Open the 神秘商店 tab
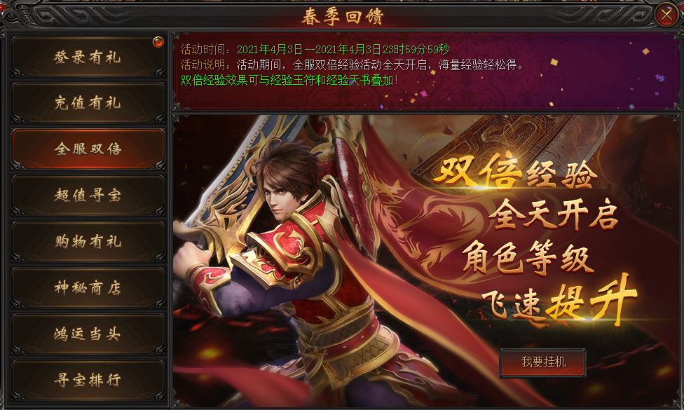Screen dimensions: 684x410 [88, 288]
